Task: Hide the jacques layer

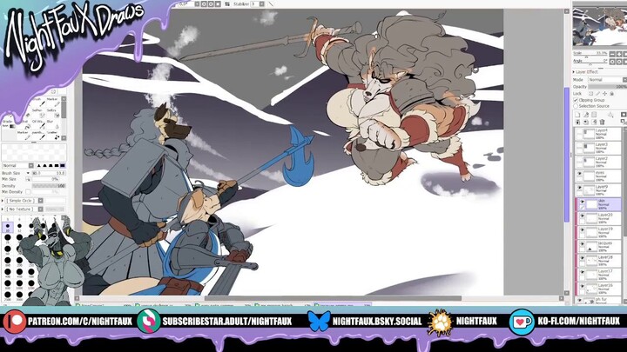Action: pos(582,244)
